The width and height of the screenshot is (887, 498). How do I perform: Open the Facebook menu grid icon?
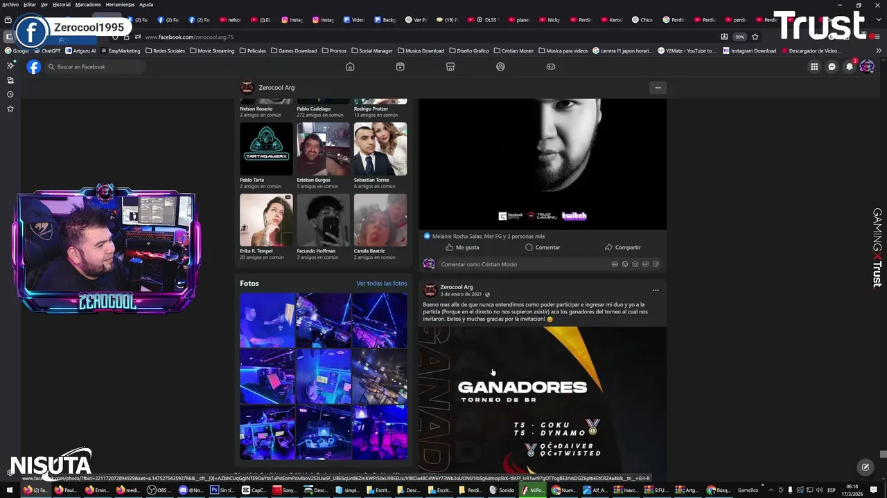(x=814, y=66)
